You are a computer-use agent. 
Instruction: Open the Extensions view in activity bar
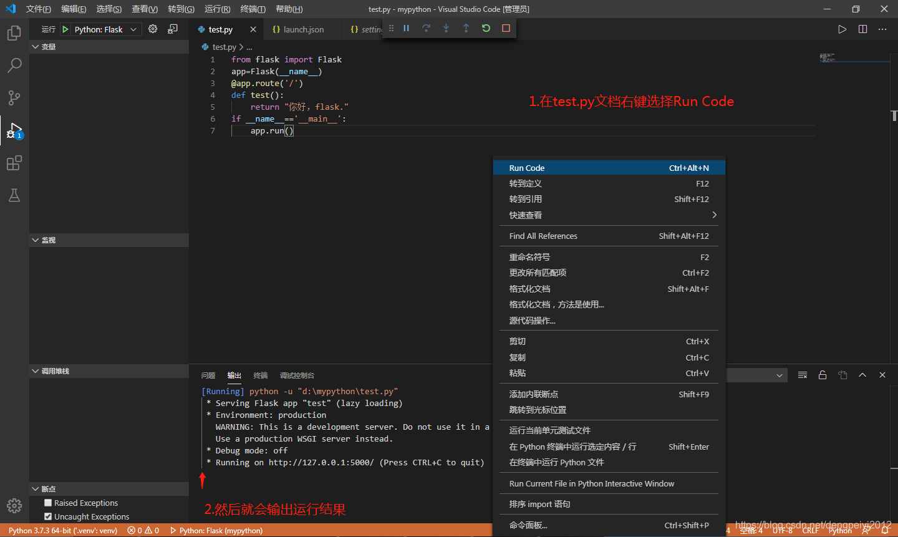pos(14,163)
